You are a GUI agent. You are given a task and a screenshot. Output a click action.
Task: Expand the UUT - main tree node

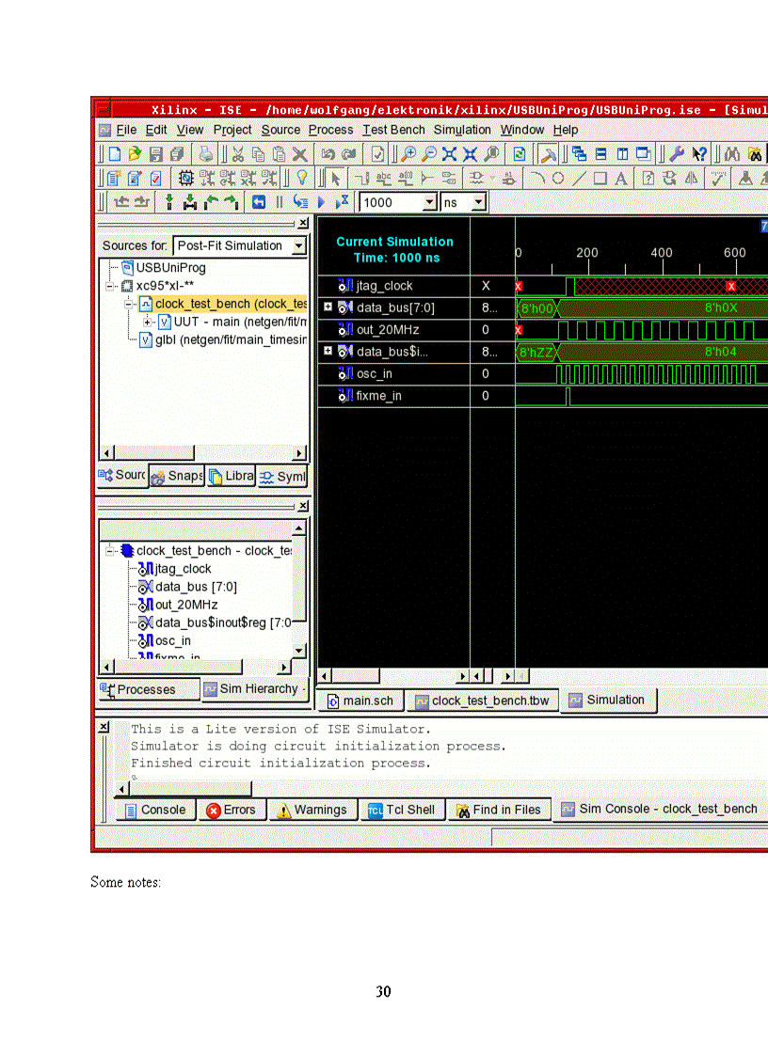coord(147,323)
